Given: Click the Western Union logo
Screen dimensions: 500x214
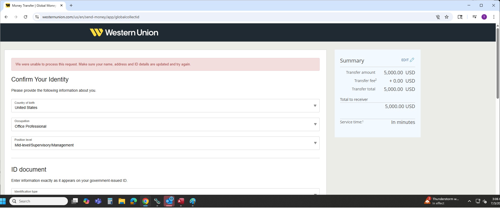Looking at the screenshot, I should [124, 32].
